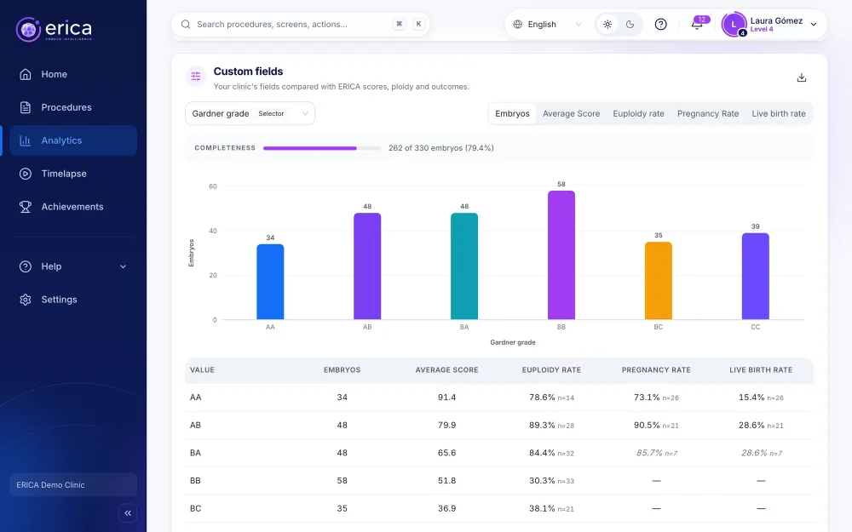The image size is (852, 532).
Task: Click the 90.5% pregnancy rate cell
Action: [656, 425]
